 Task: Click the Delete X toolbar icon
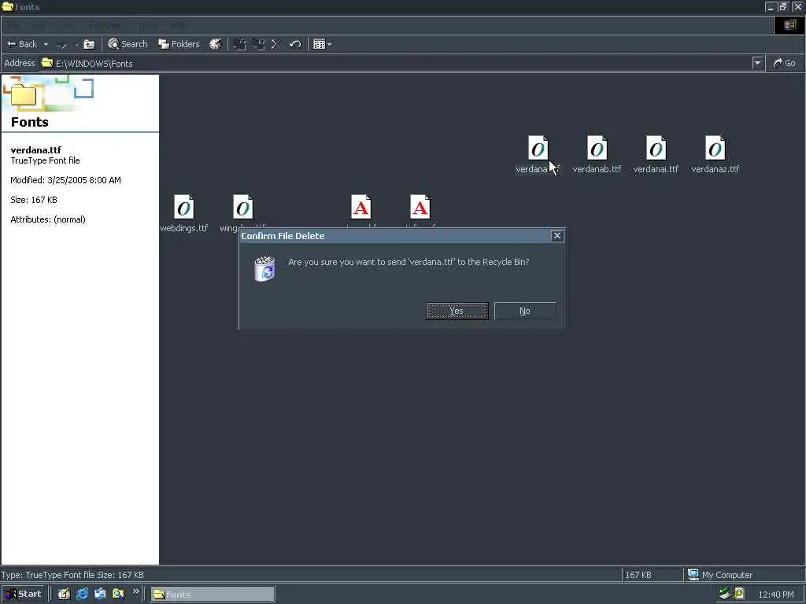tap(275, 44)
